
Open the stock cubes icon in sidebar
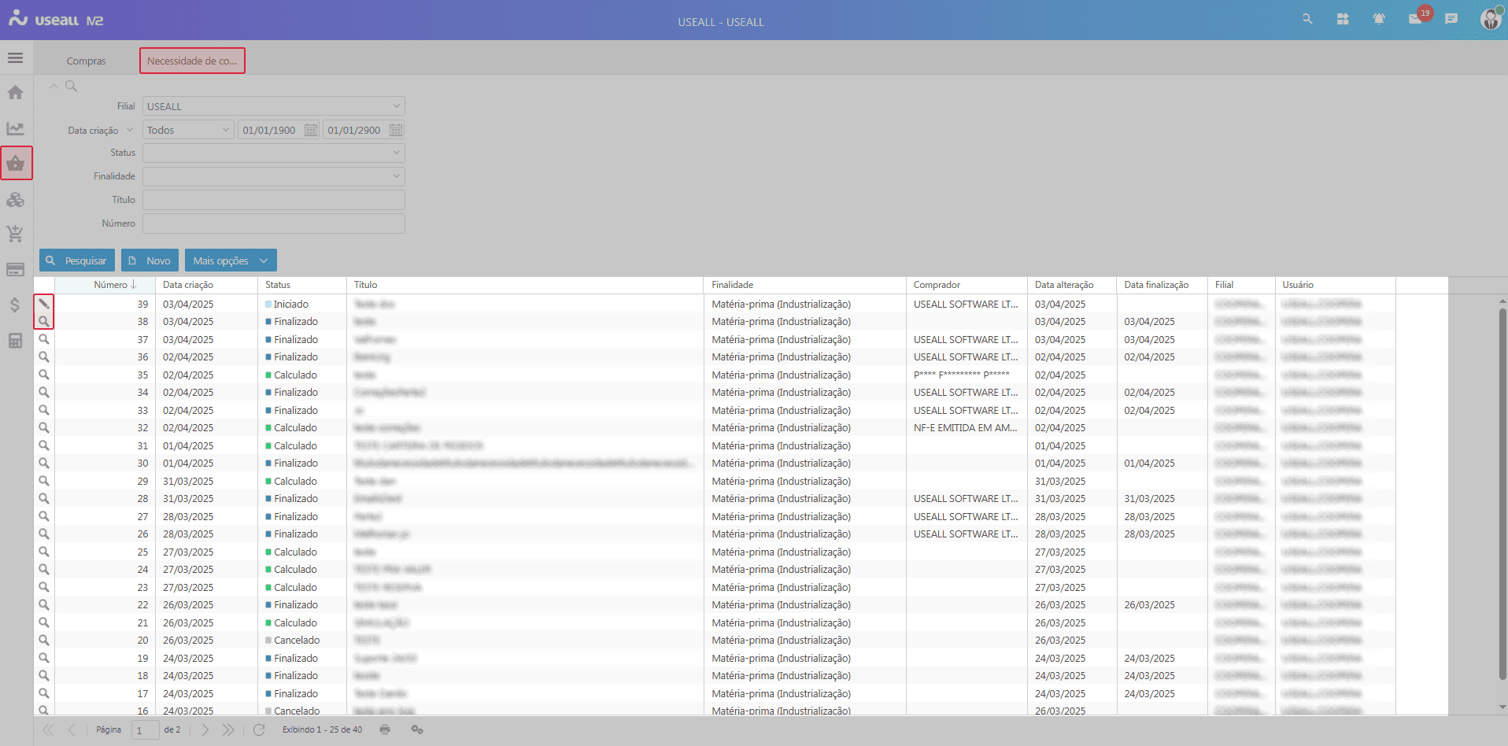click(x=15, y=200)
